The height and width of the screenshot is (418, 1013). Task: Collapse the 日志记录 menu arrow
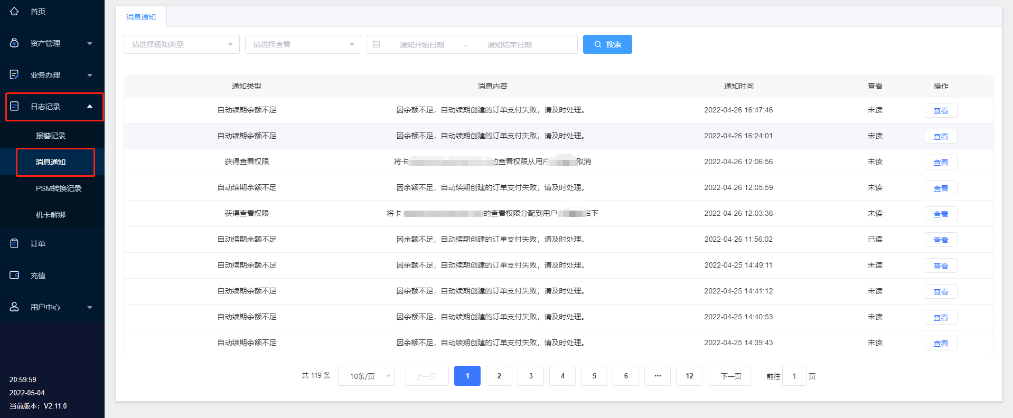click(90, 106)
